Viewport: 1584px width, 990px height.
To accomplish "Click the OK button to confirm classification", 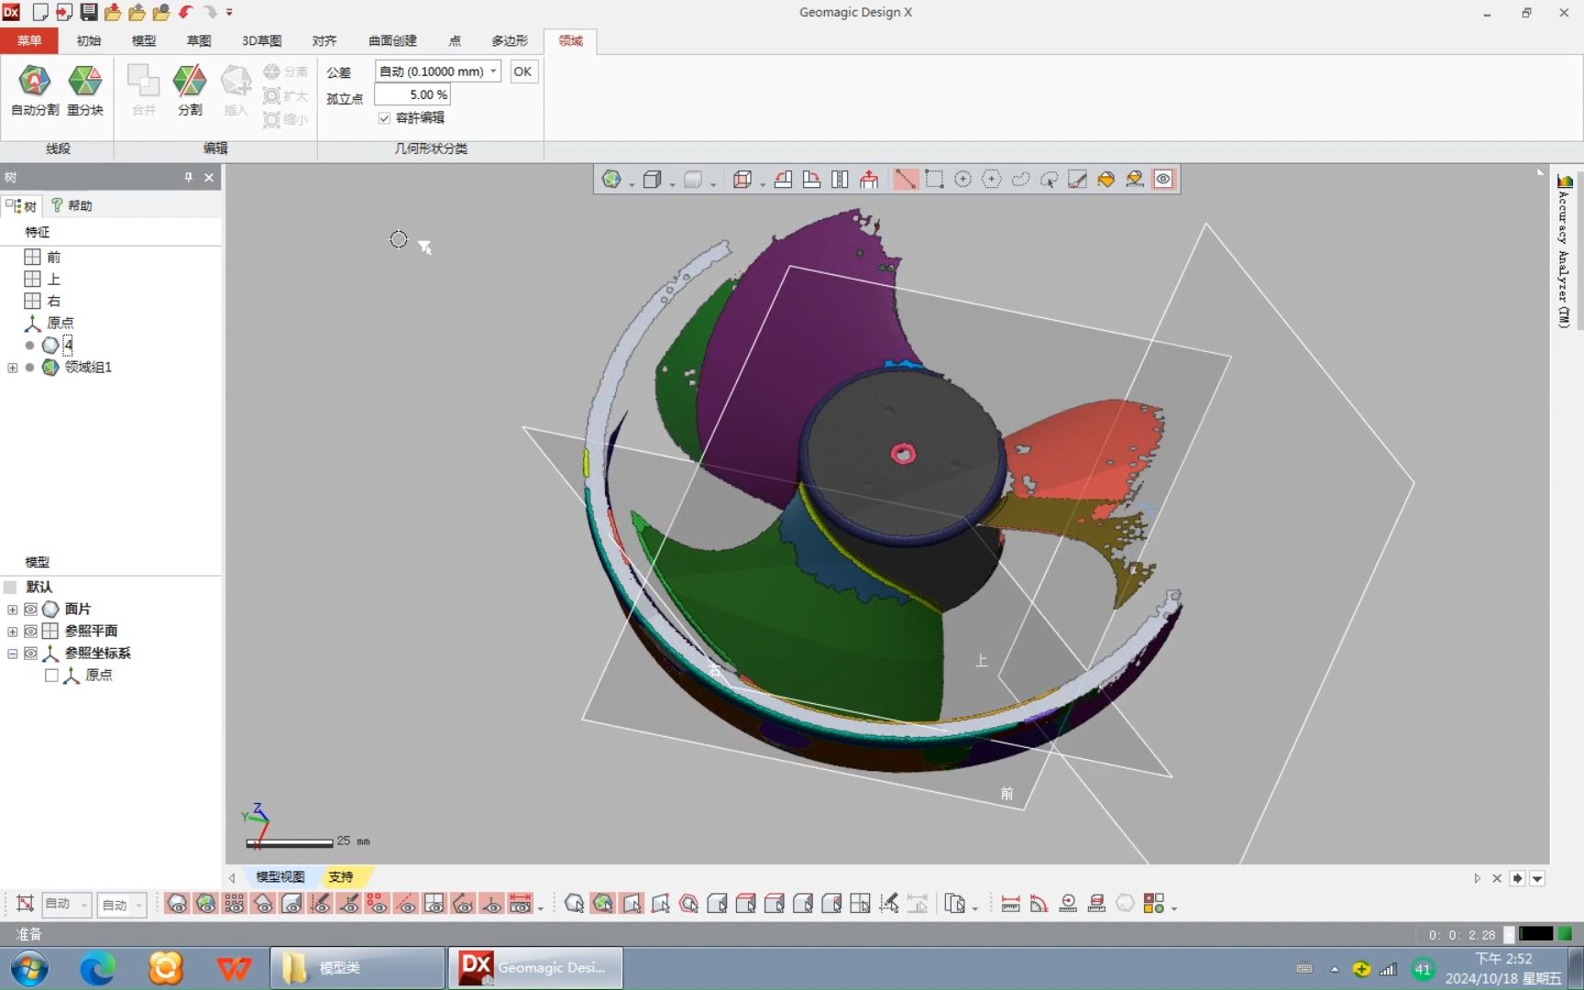I will (522, 71).
